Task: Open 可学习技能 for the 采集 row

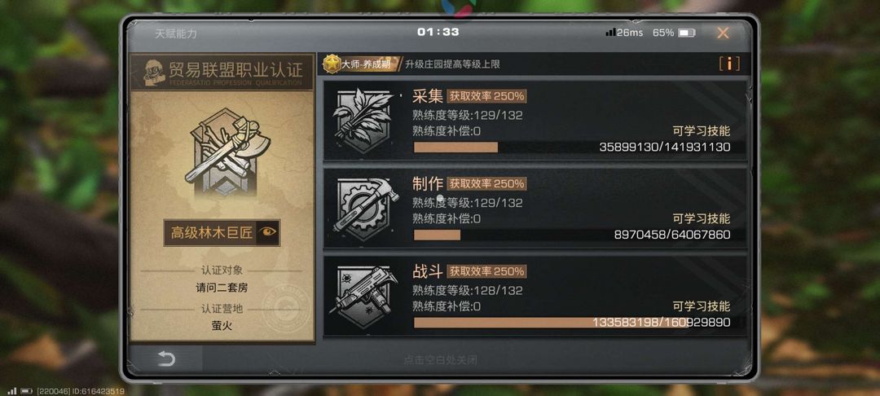Action: pyautogui.click(x=702, y=131)
